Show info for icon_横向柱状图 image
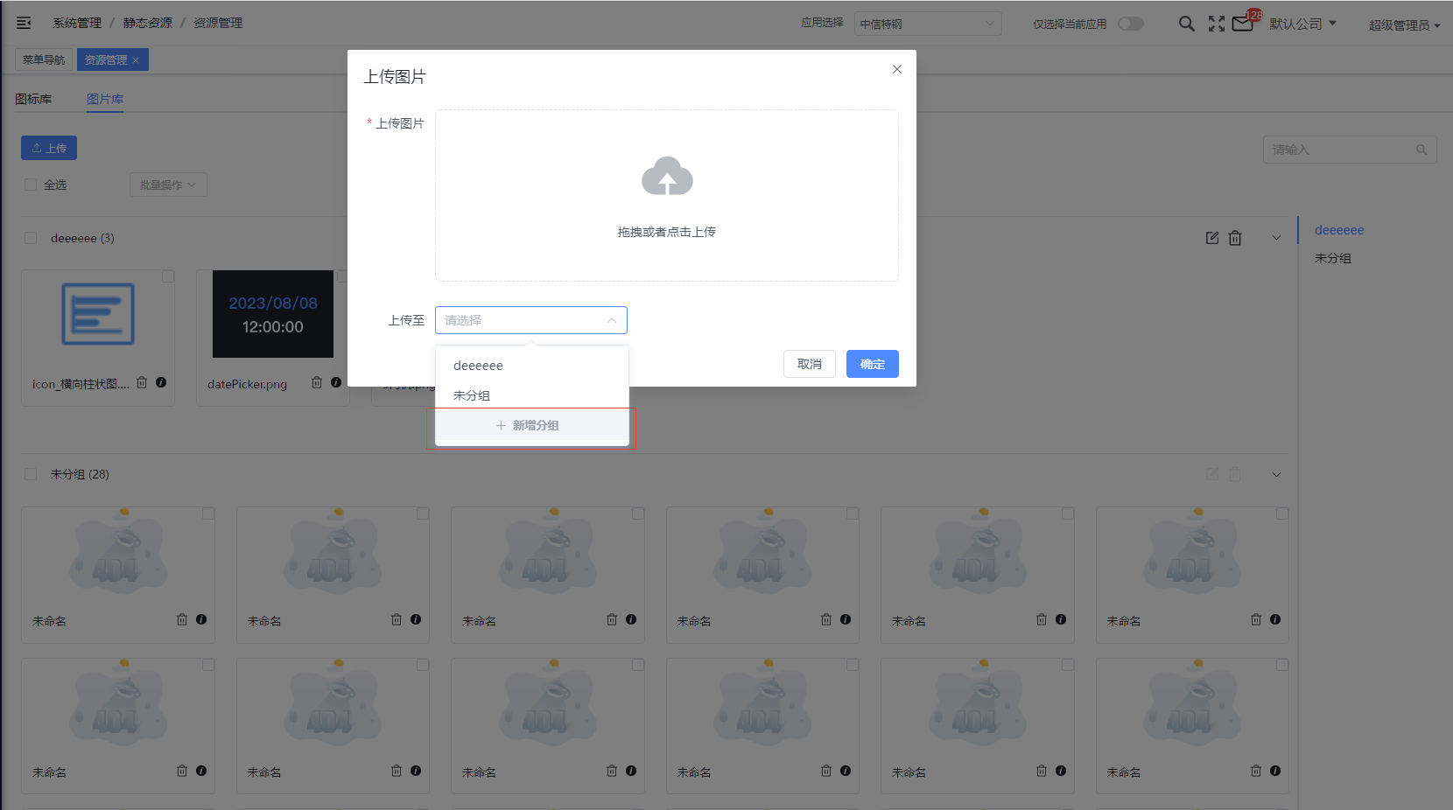 tap(161, 382)
